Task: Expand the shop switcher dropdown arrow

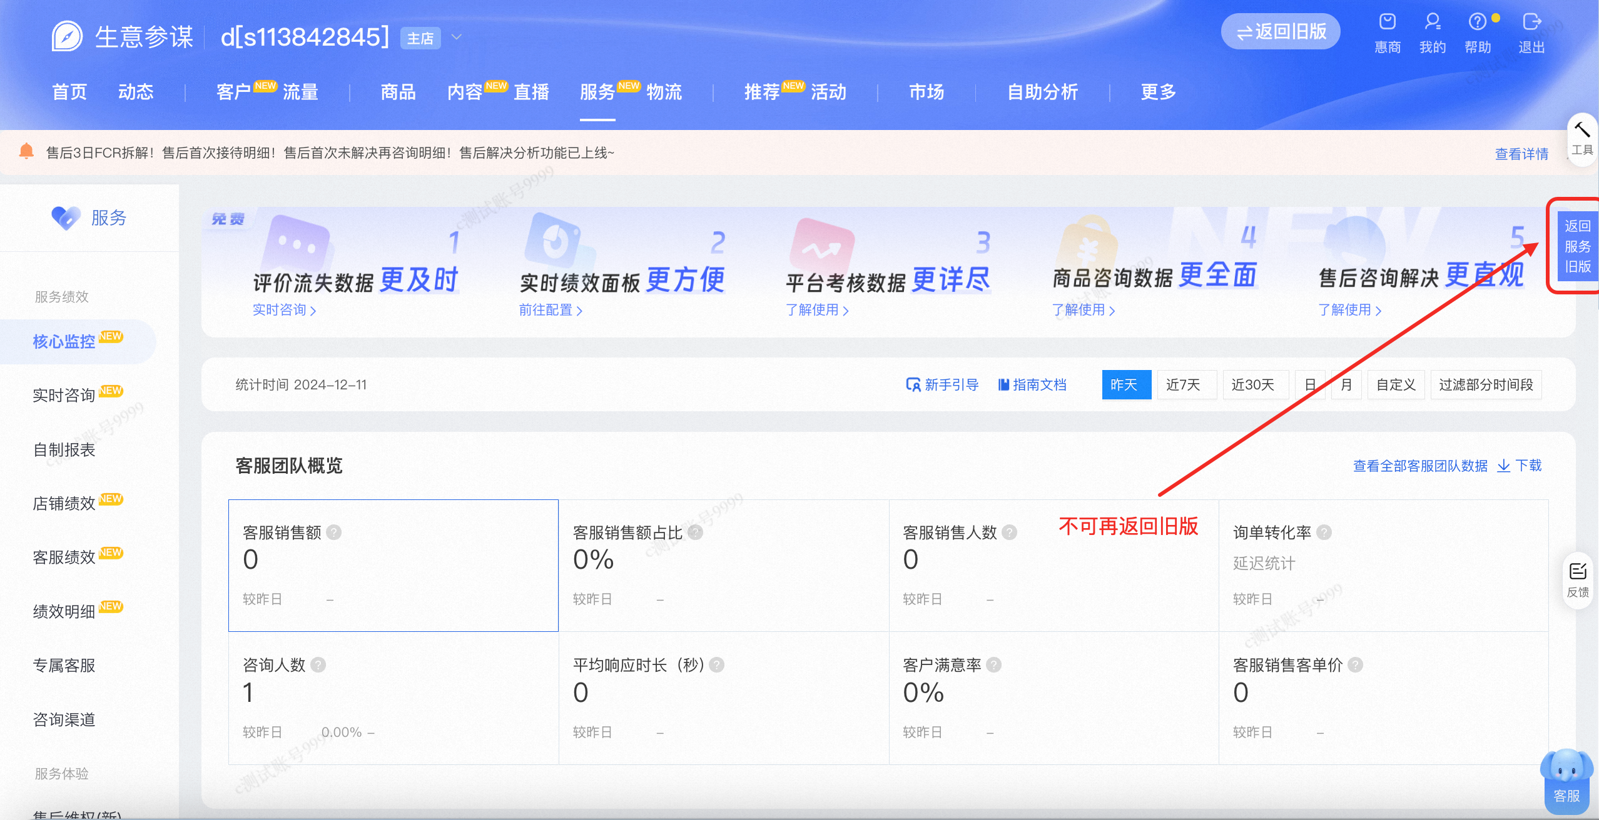Action: 457,37
